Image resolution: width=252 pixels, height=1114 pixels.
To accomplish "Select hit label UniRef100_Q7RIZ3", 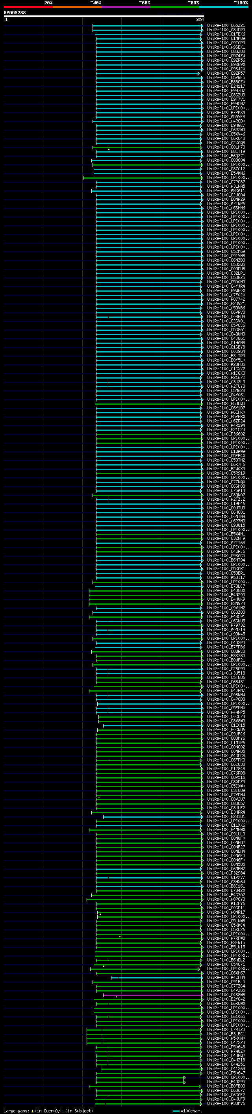I will [x=226, y=1030].
